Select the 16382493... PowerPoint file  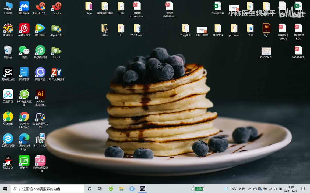(299, 52)
